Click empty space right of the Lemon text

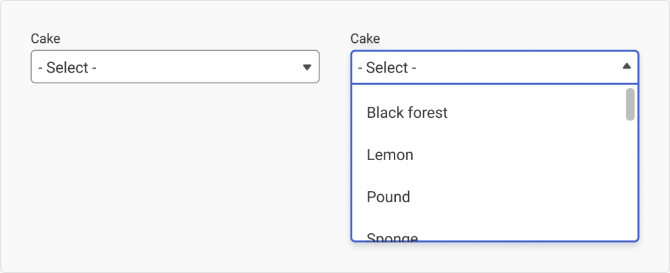[x=517, y=154]
